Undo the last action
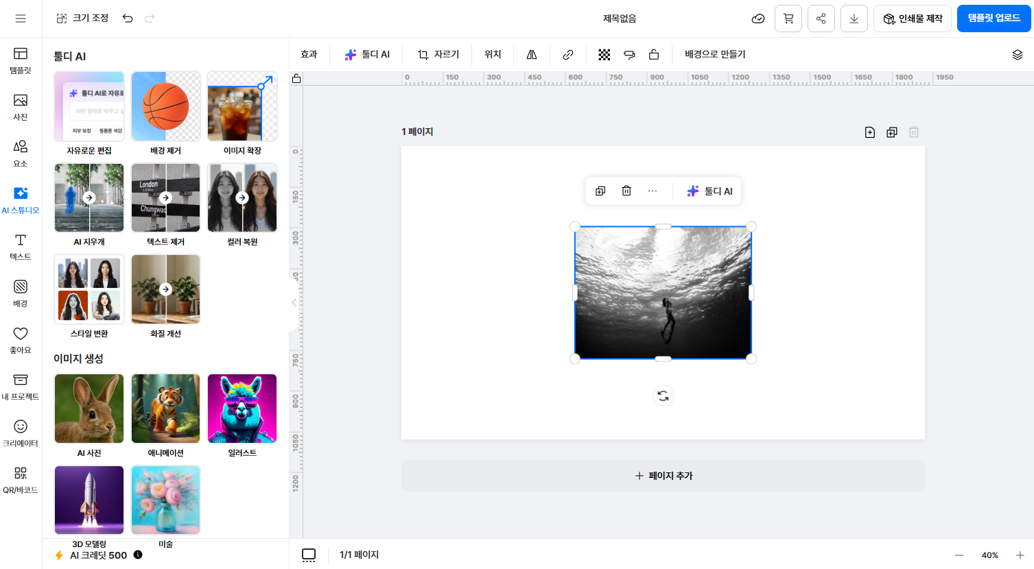Viewport: 1034px width, 569px height. (128, 19)
